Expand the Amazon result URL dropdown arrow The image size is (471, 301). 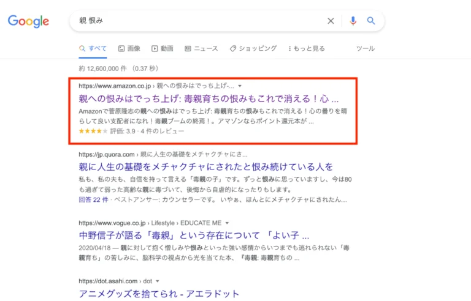240,86
